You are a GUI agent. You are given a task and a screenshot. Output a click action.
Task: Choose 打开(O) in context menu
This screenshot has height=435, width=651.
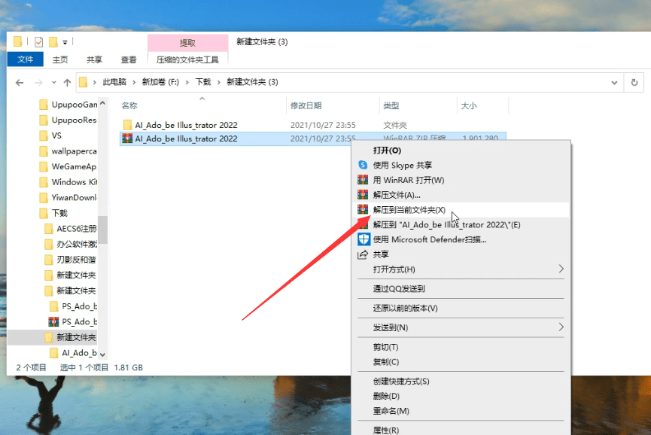461,151
